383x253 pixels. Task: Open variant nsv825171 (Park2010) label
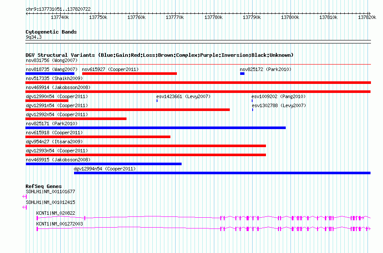(x=52, y=123)
